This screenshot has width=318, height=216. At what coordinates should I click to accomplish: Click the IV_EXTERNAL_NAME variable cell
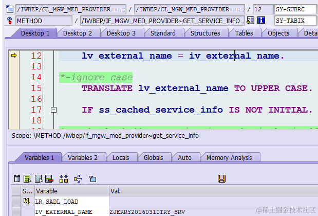(x=72, y=211)
